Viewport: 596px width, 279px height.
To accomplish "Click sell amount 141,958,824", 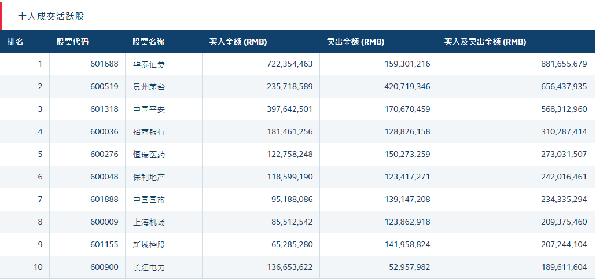I will (x=408, y=244).
